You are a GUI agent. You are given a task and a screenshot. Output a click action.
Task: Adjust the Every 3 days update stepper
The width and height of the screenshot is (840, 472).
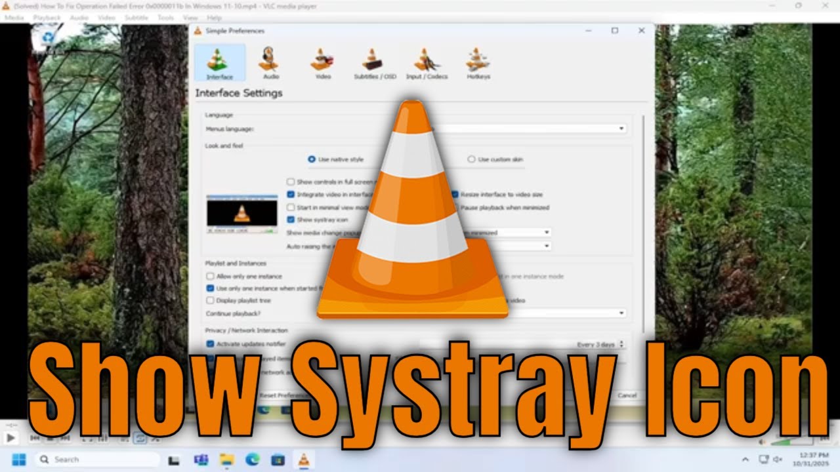[621, 344]
